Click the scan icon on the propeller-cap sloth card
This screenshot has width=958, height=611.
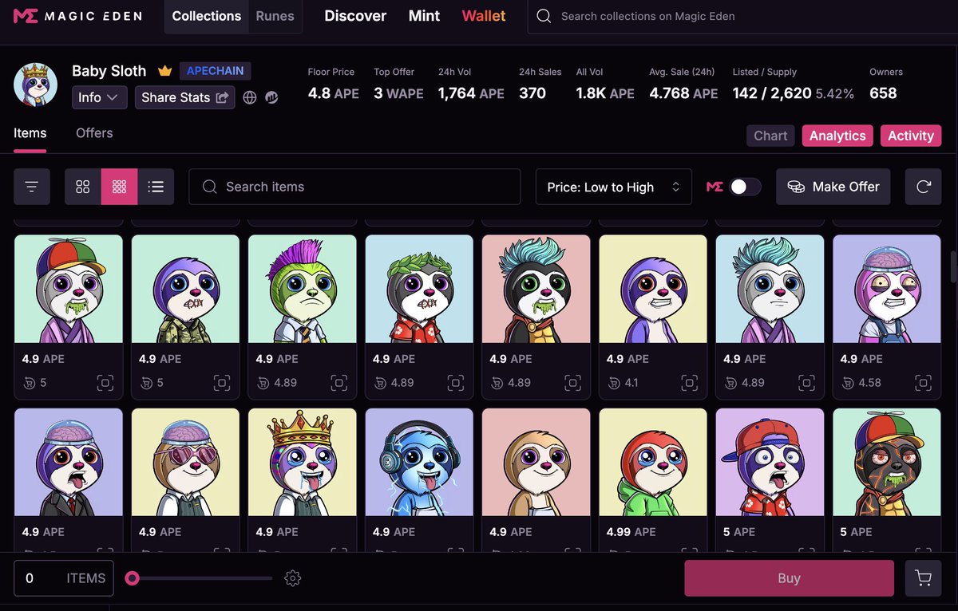[x=105, y=383]
